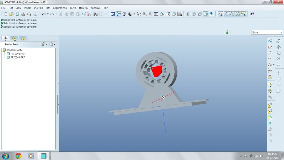Toggle datum planes display

220,14
